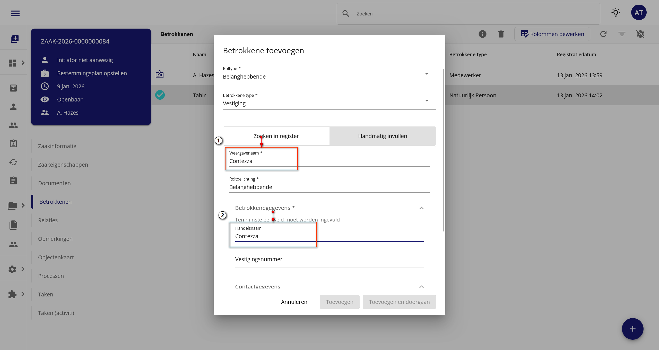Click the blue plus floating button
This screenshot has height=350, width=659.
point(632,329)
